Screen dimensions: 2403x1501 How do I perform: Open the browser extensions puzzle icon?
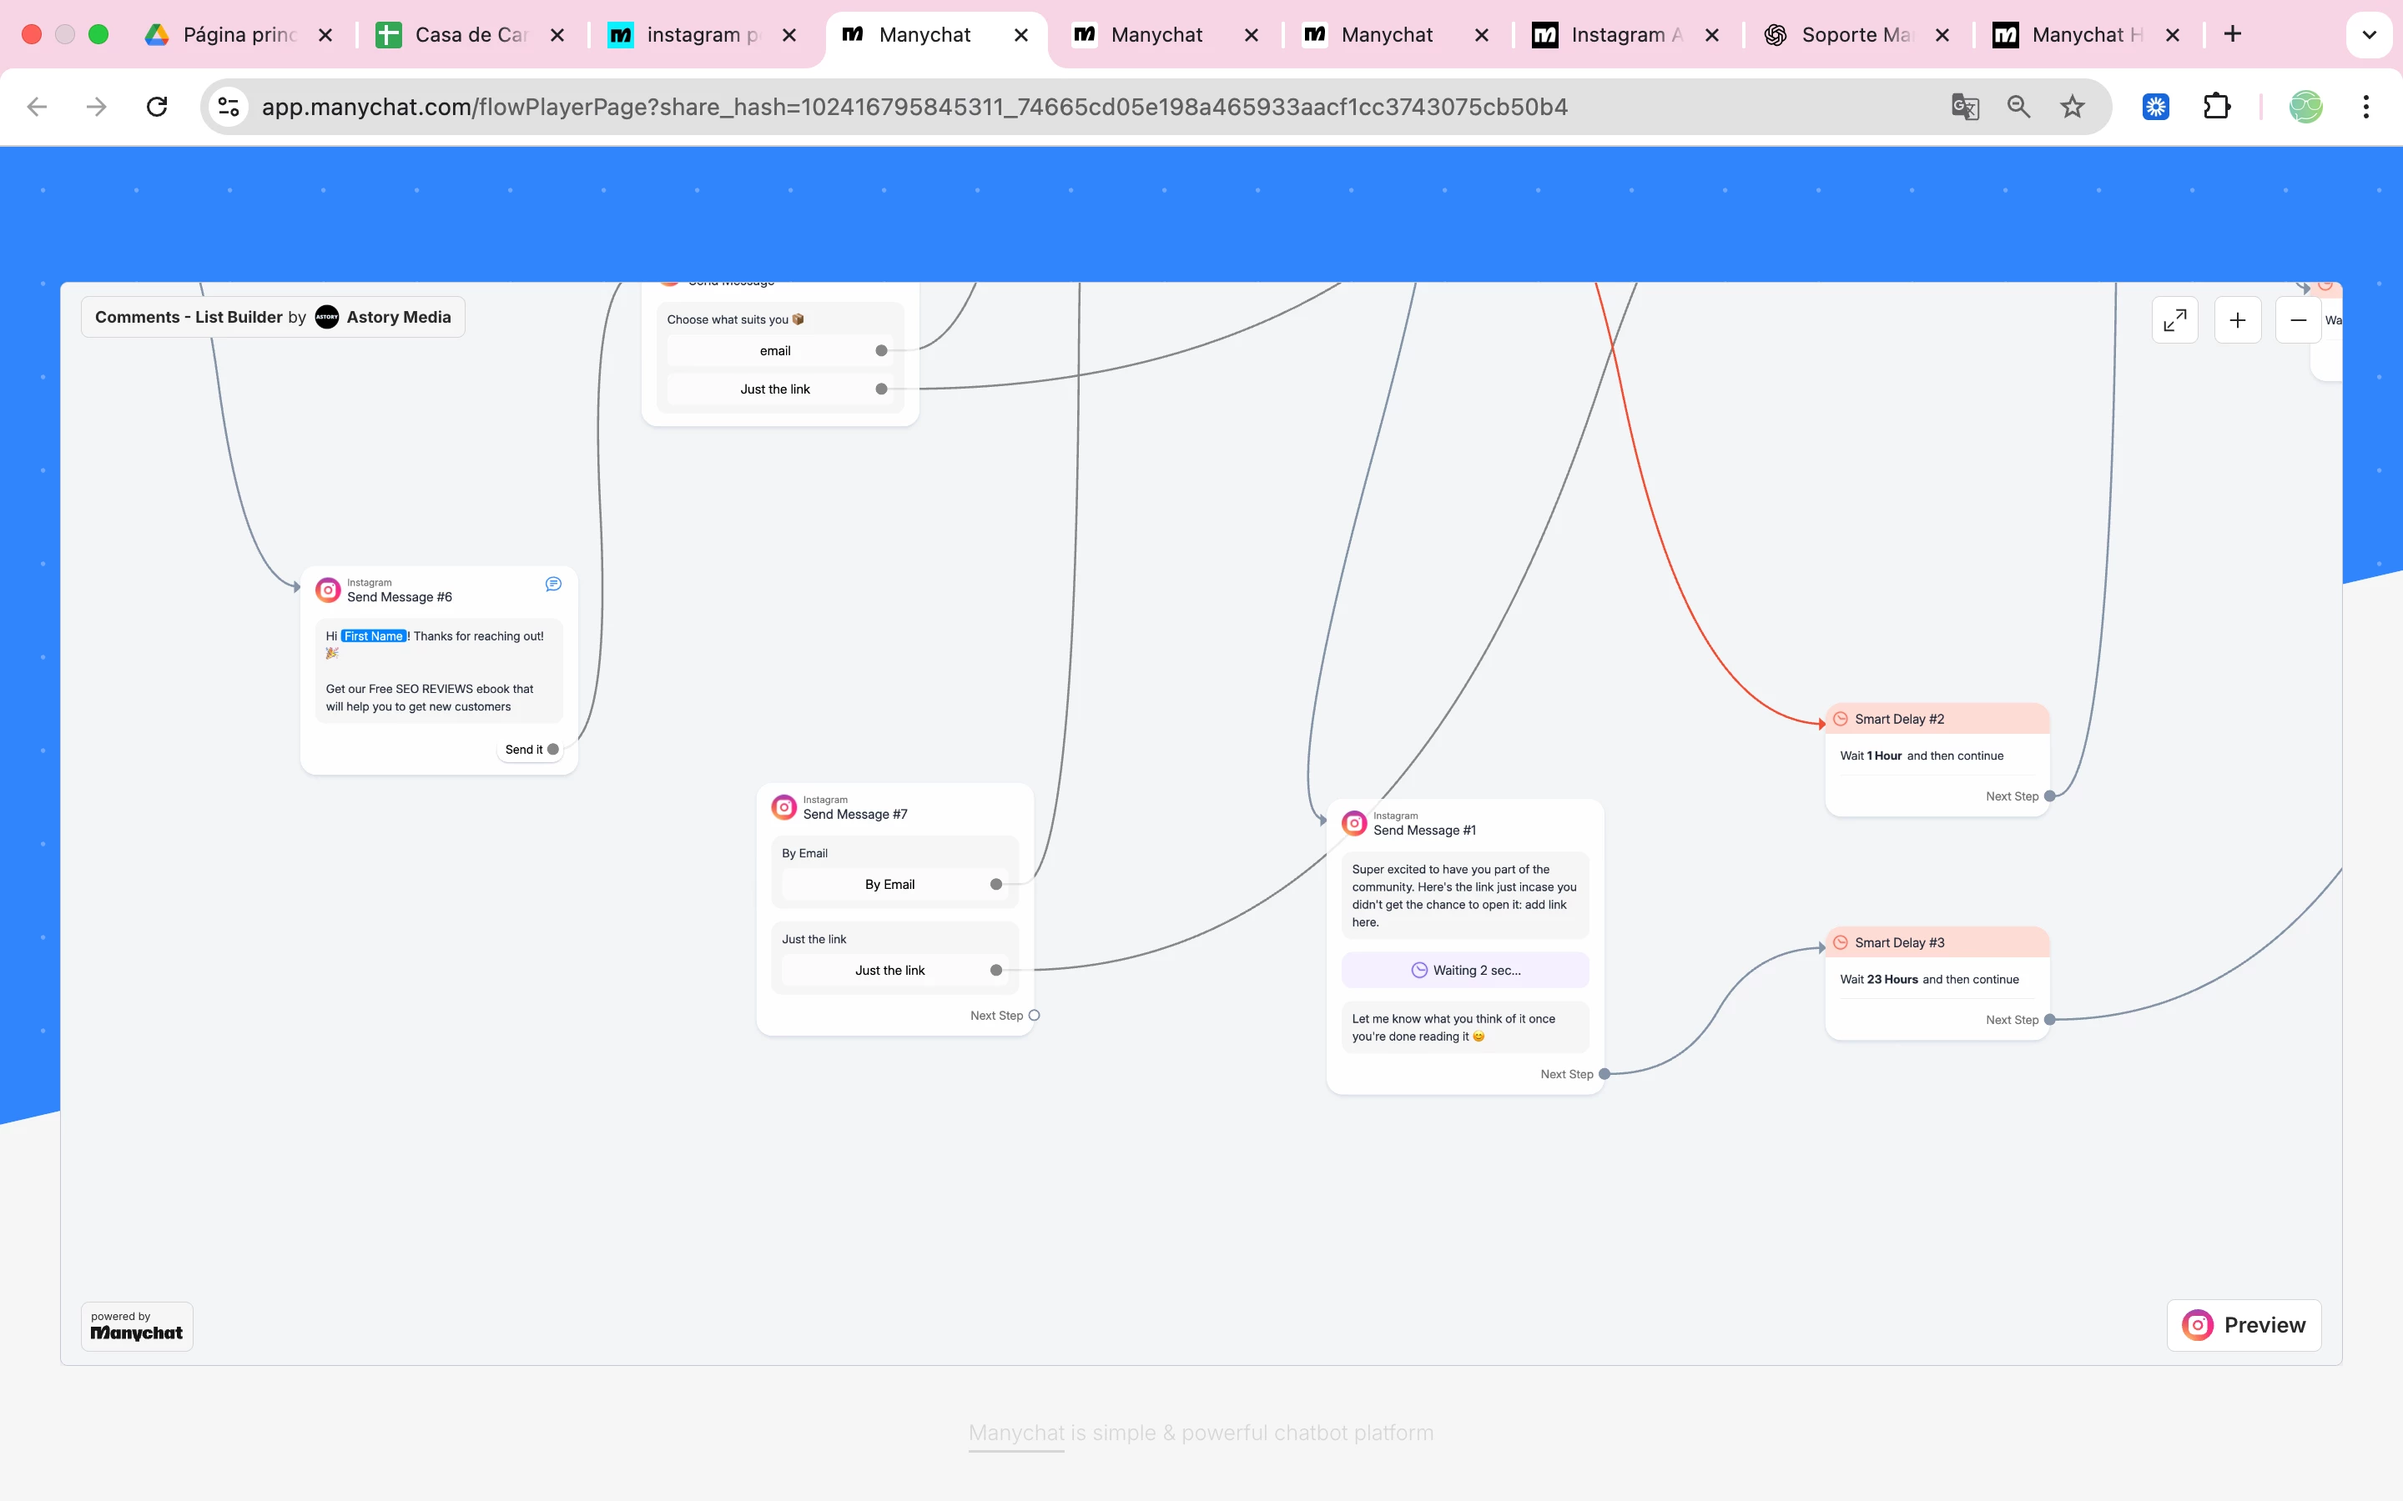[2216, 106]
